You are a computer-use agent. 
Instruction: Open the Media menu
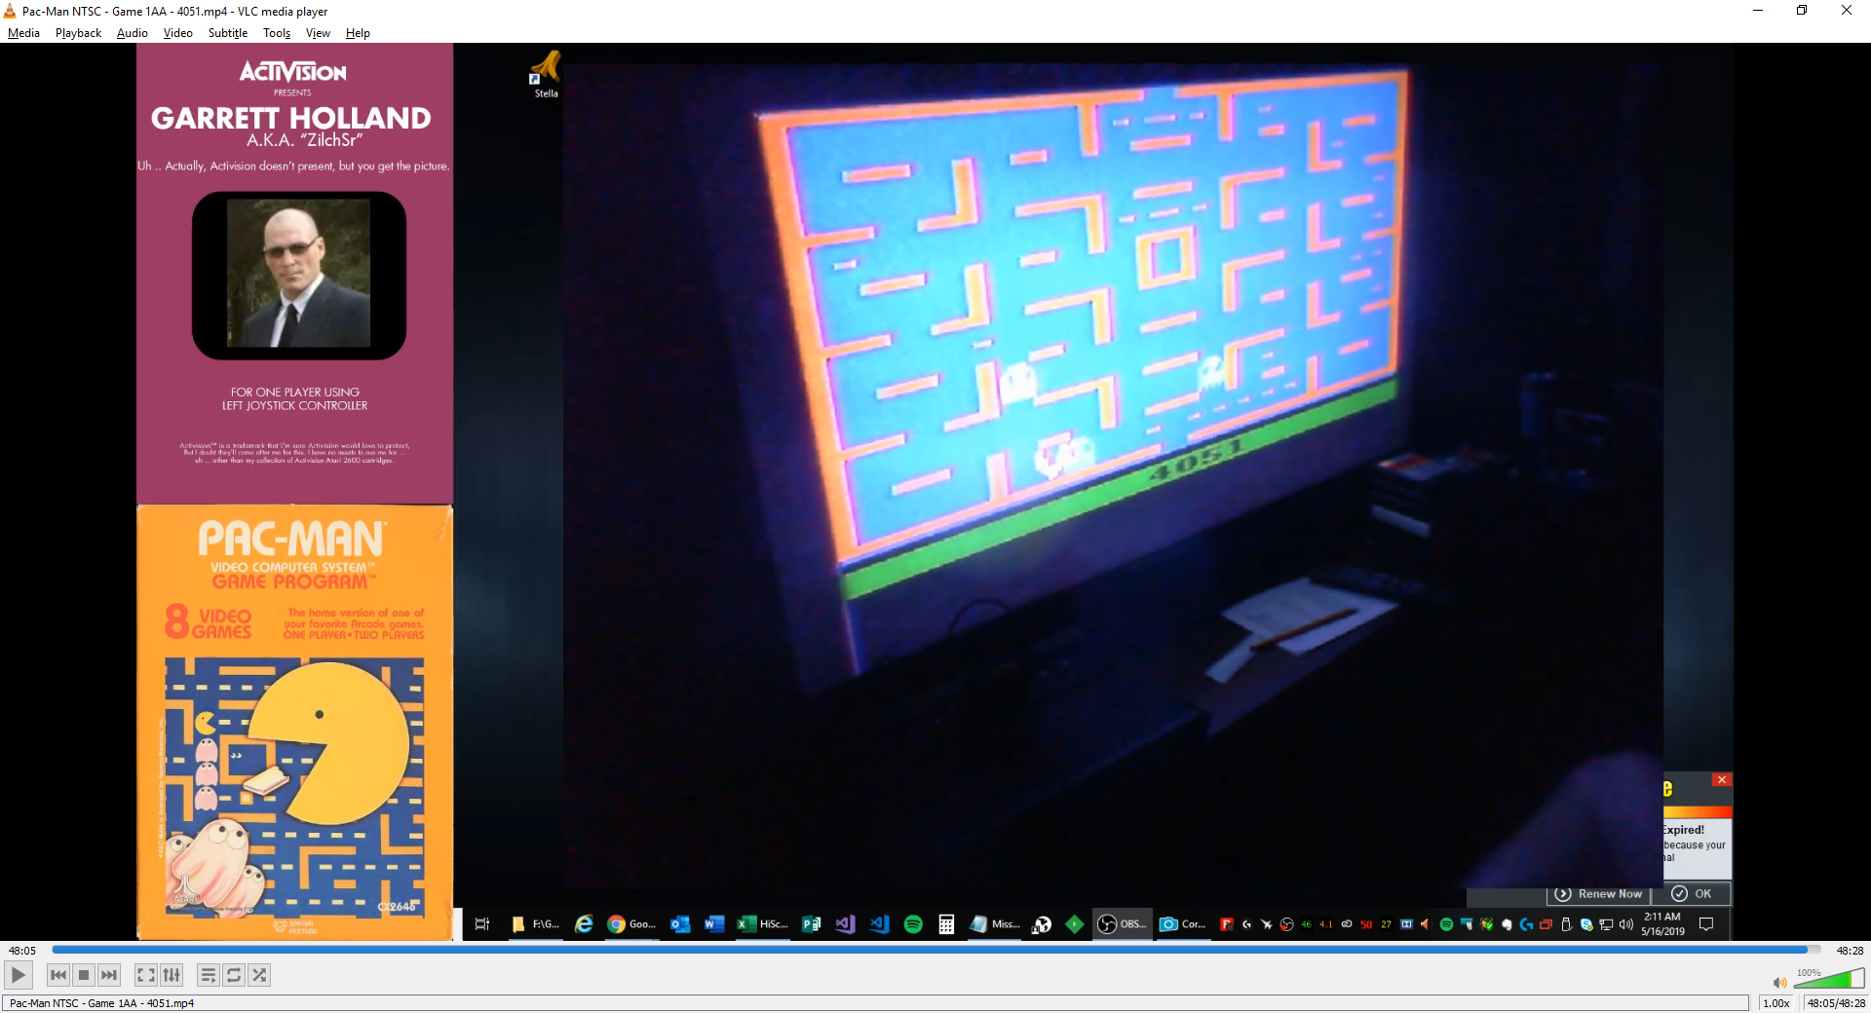click(x=23, y=33)
